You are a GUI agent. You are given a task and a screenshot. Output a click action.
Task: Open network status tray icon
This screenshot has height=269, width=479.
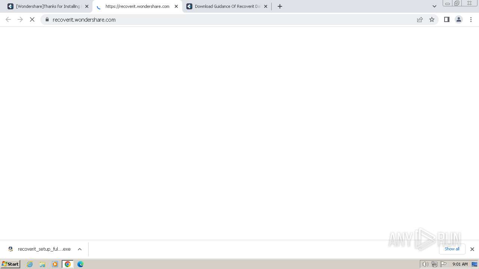pyautogui.click(x=434, y=264)
